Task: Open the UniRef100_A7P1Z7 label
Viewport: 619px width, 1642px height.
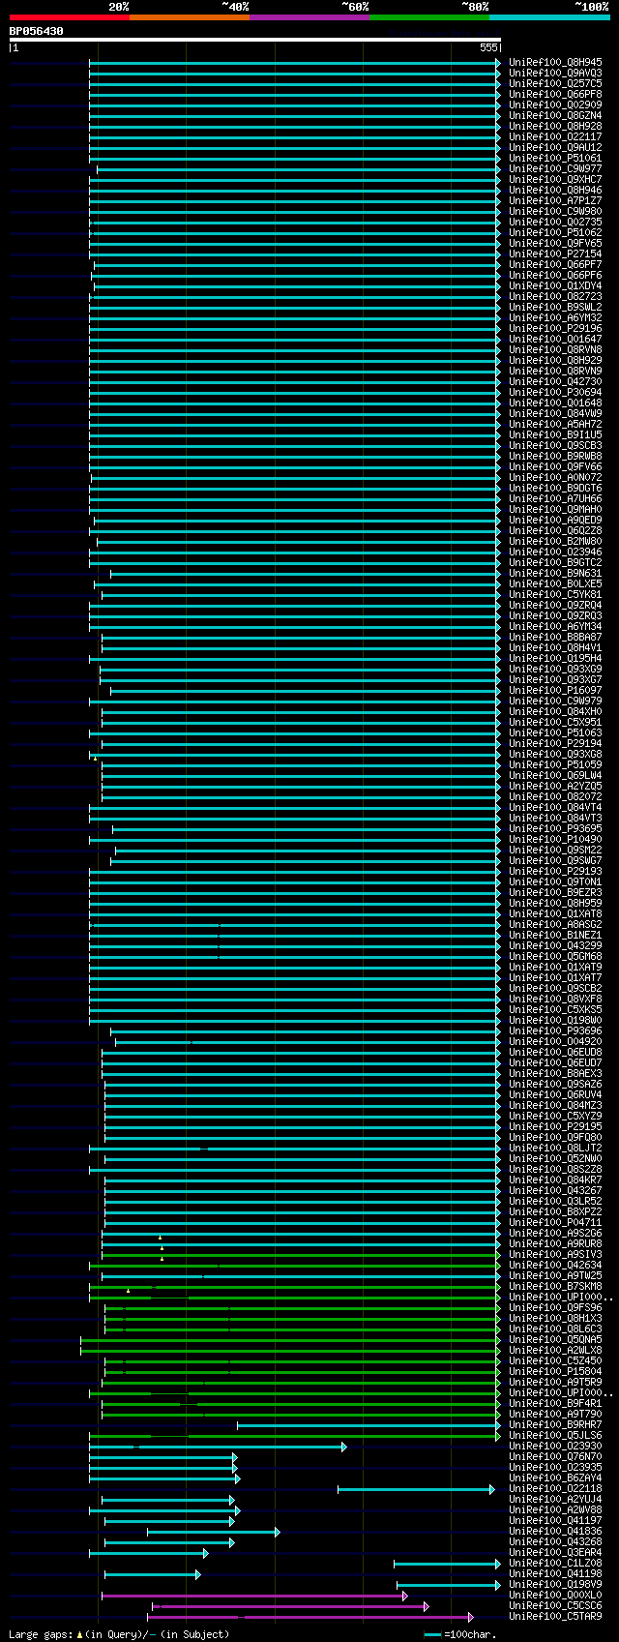Action: pos(555,201)
